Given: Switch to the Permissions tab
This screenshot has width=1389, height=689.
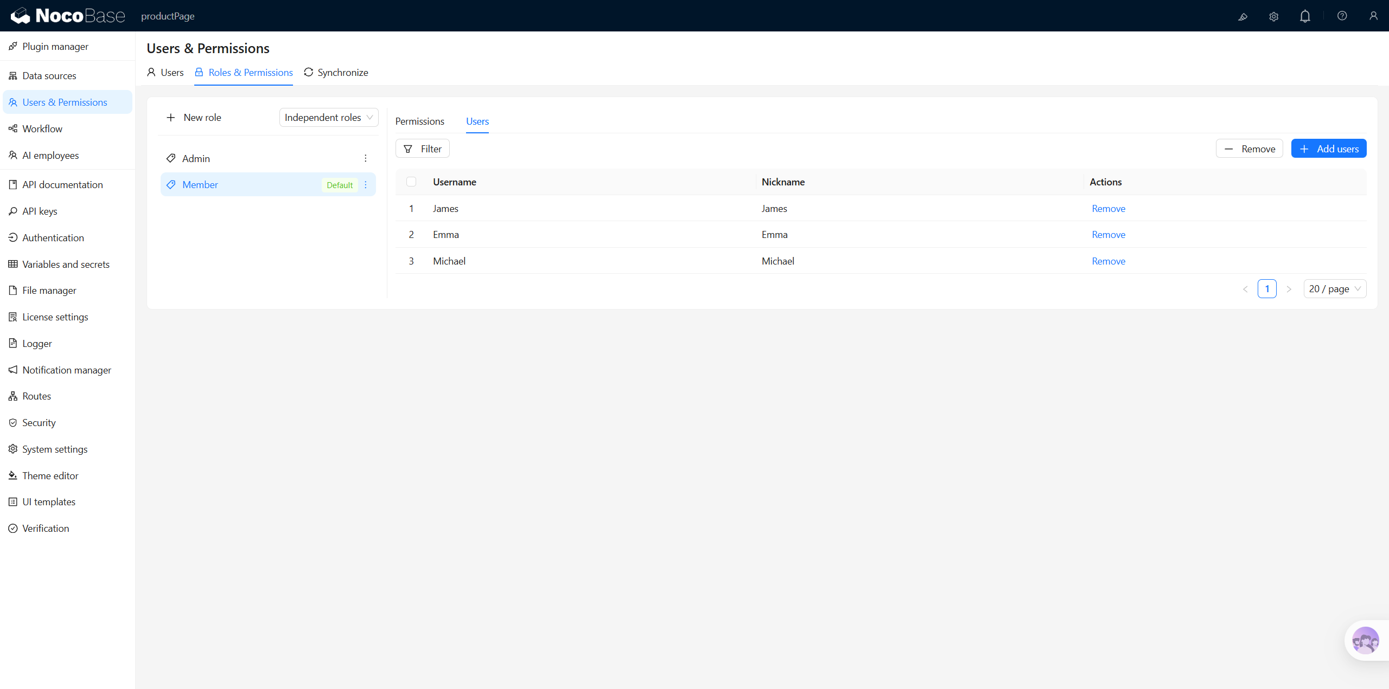Looking at the screenshot, I should [x=419, y=121].
